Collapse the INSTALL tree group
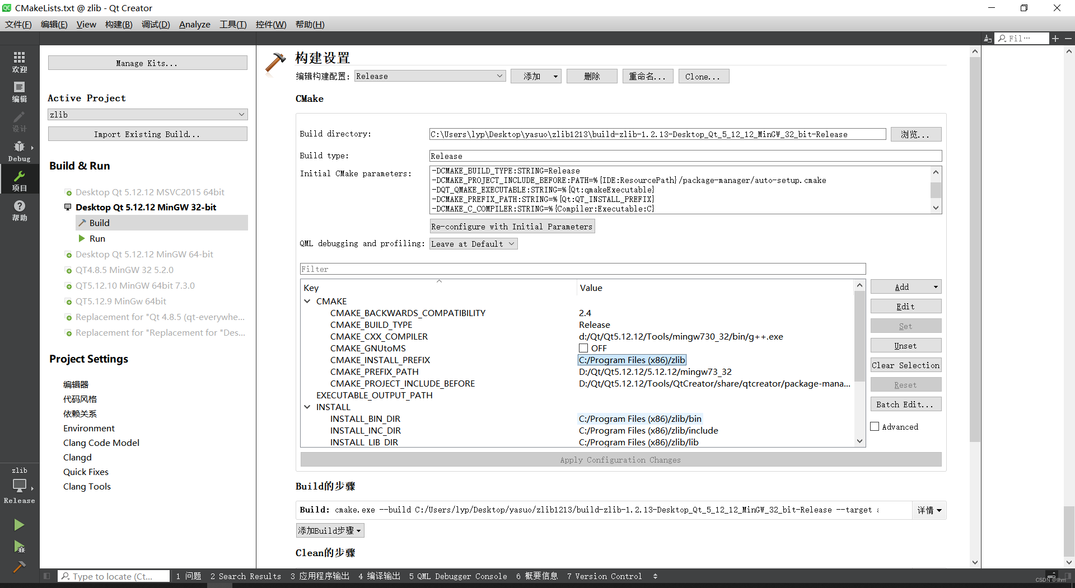The height and width of the screenshot is (588, 1075). [307, 407]
